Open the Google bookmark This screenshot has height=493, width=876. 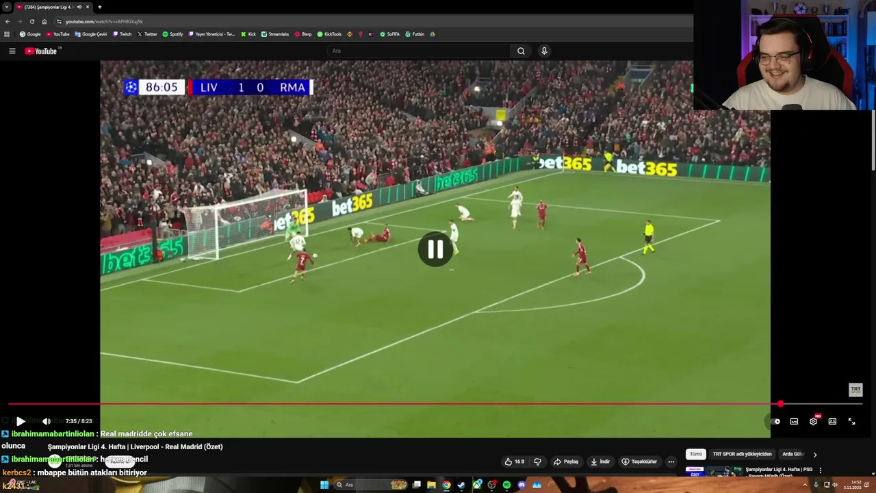point(30,34)
